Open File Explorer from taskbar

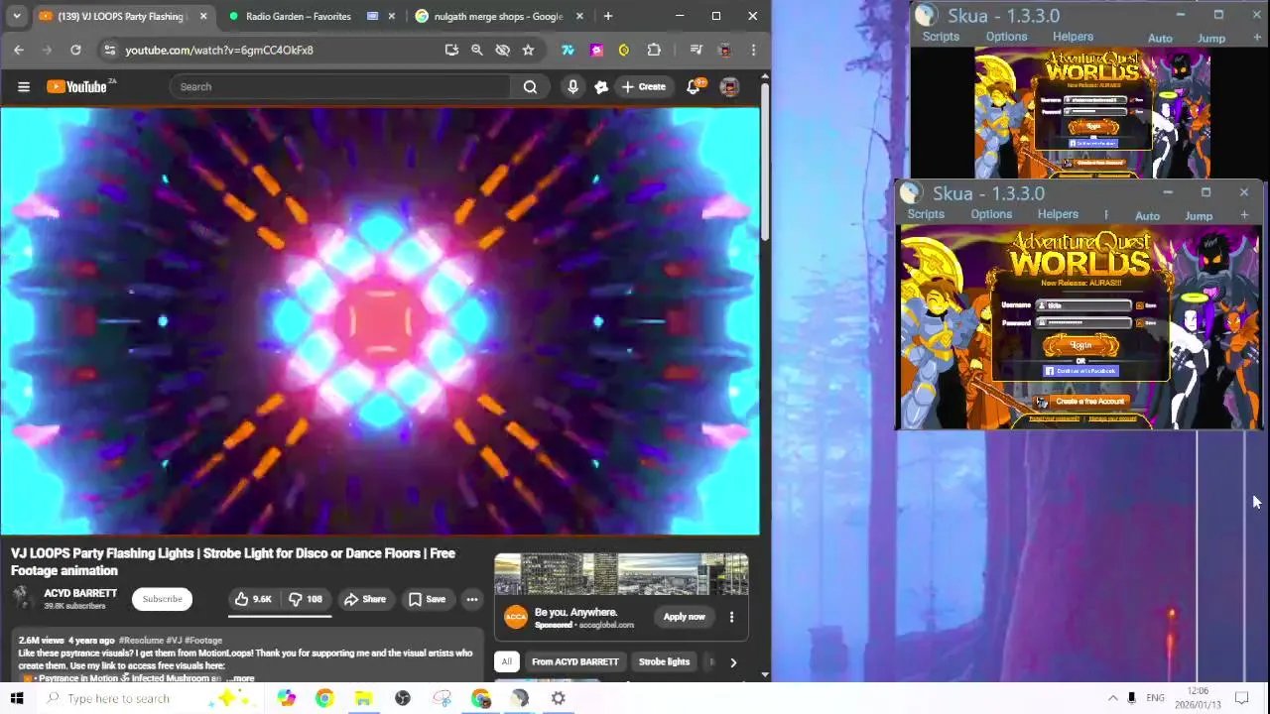tap(363, 698)
